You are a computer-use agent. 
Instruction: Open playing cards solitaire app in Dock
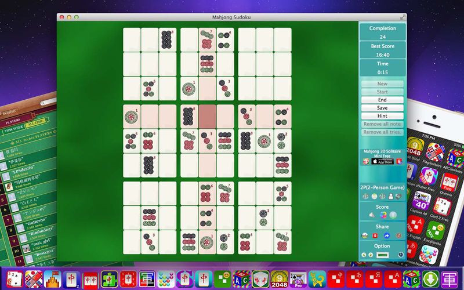(14, 279)
